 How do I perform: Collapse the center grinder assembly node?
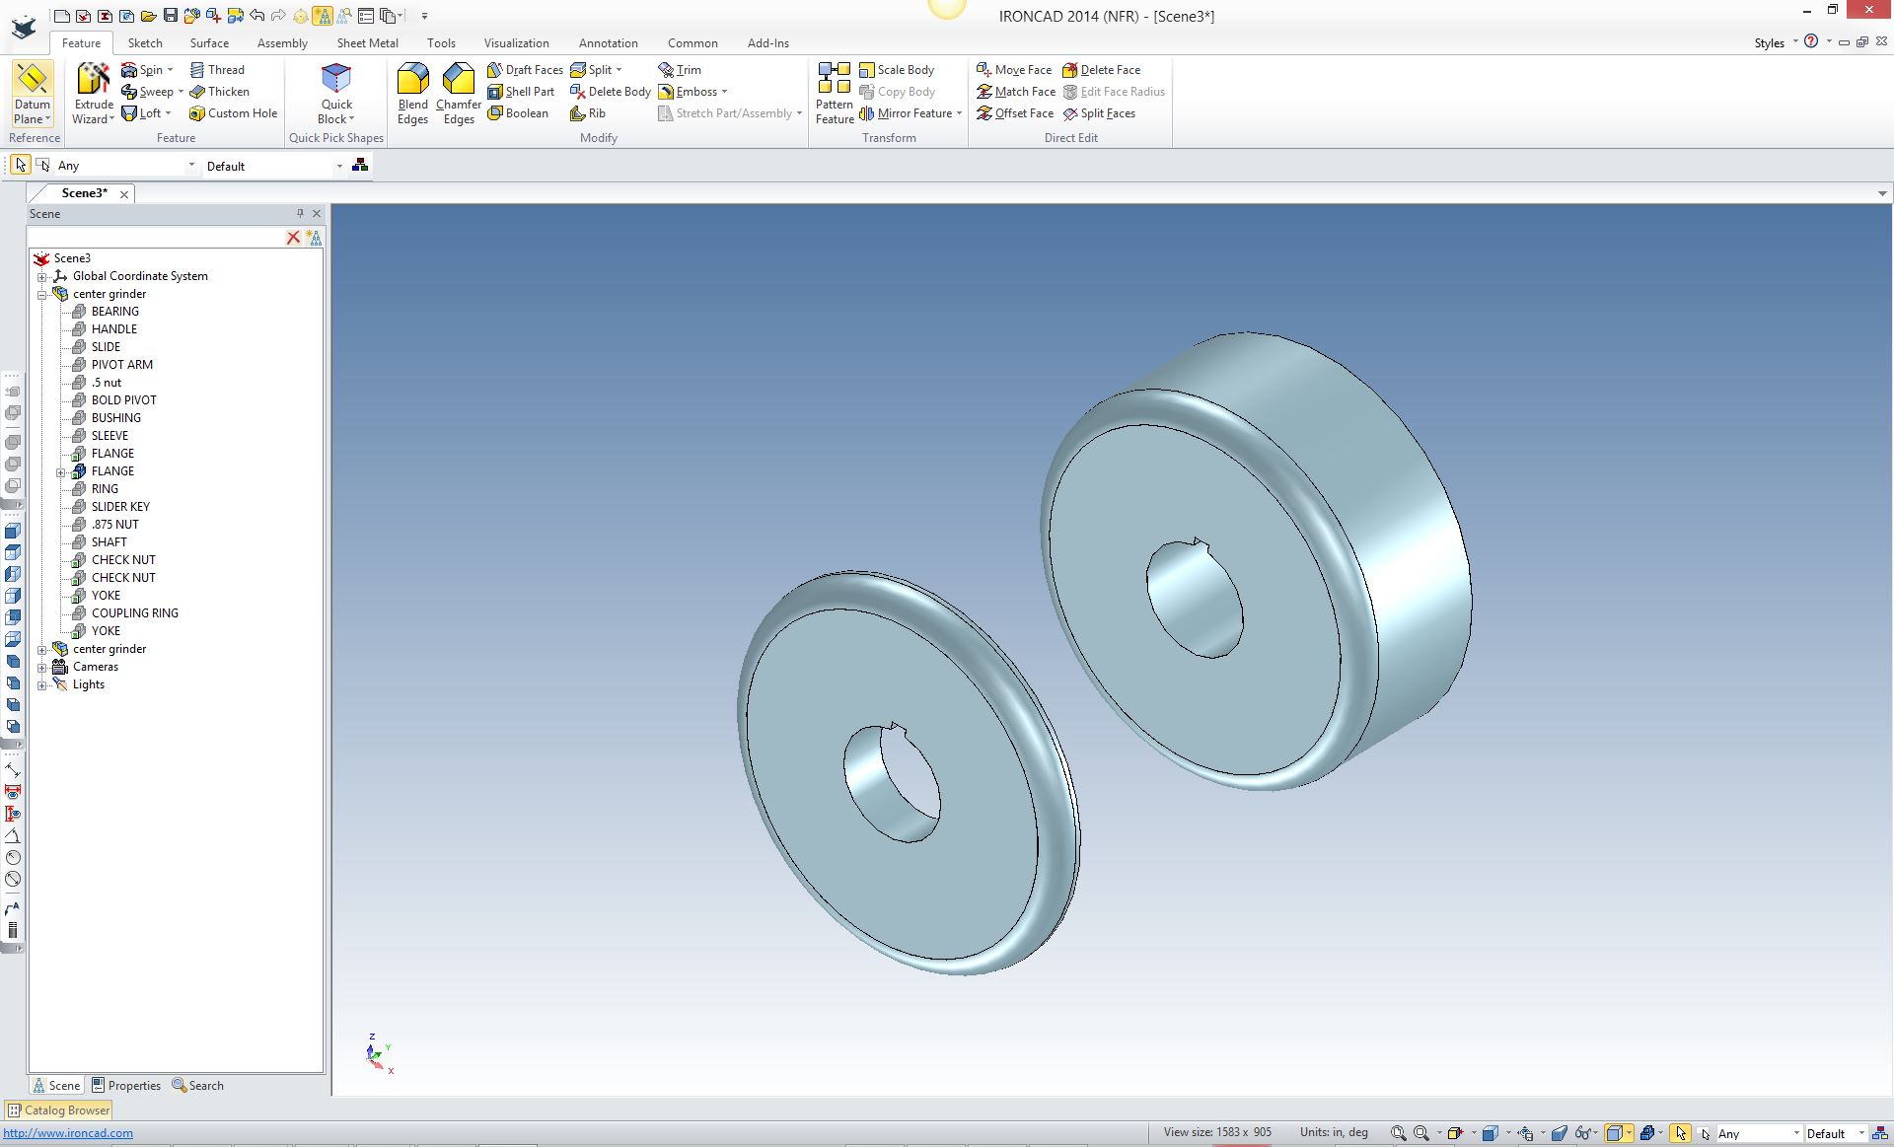[42, 294]
